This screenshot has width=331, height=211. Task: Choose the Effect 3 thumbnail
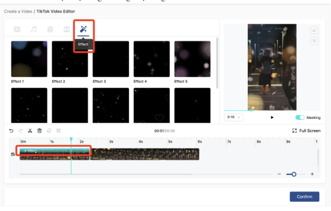pyautogui.click(x=111, y=59)
